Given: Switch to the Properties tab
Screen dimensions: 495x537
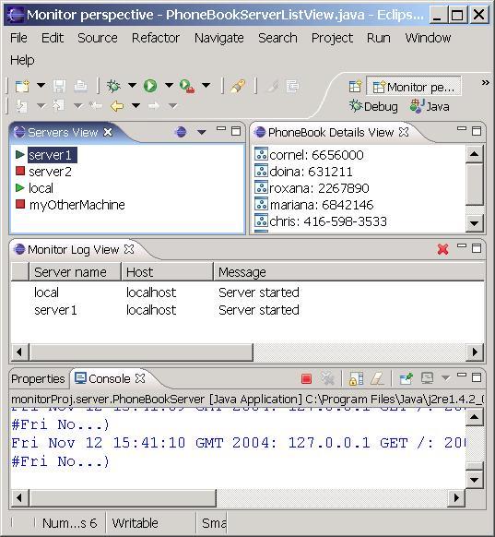Looking at the screenshot, I should (38, 379).
